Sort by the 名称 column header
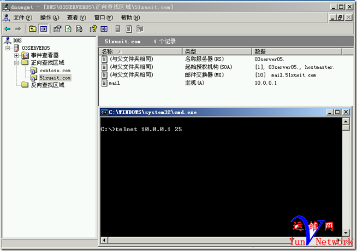The height and width of the screenshot is (251, 357). (141, 51)
